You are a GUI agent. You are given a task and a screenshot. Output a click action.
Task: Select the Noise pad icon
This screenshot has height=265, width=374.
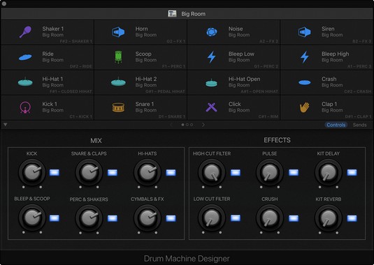point(212,32)
